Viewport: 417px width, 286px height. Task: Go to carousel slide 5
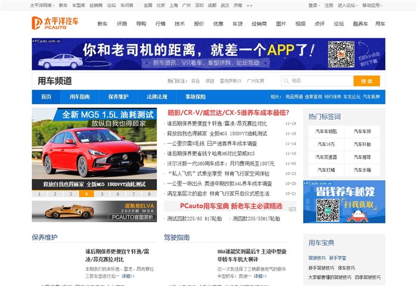(x=102, y=194)
